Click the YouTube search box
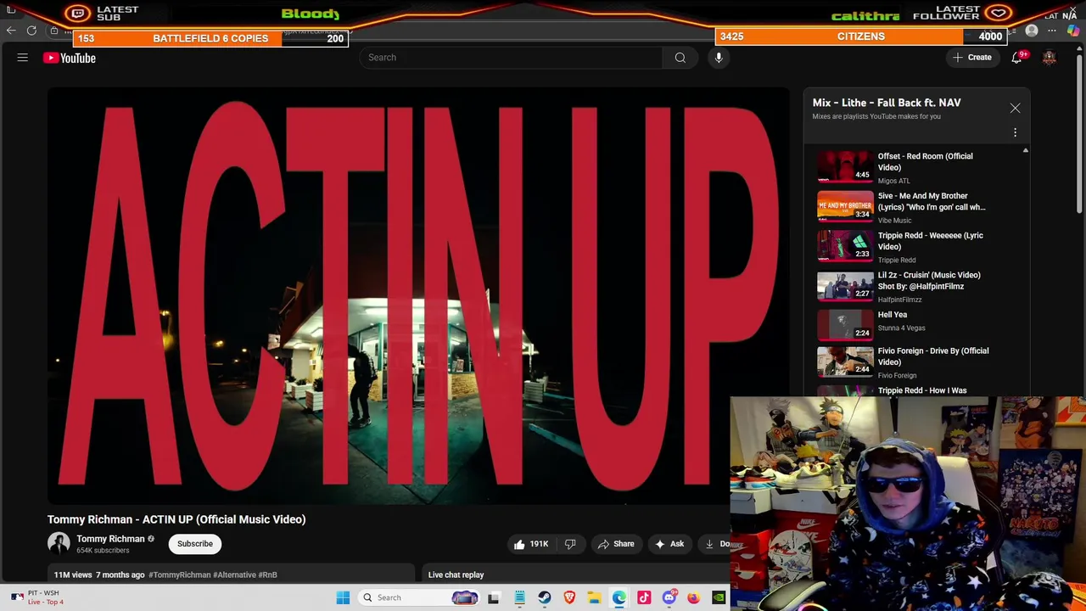 [x=510, y=58]
